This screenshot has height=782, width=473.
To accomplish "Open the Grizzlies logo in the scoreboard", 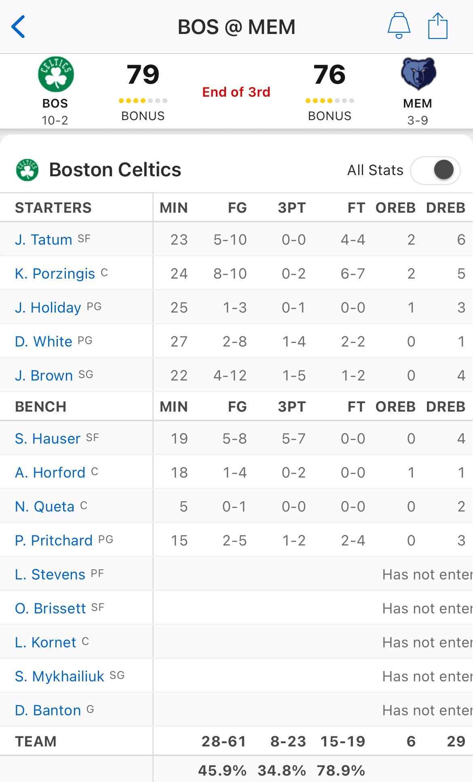I will (418, 74).
